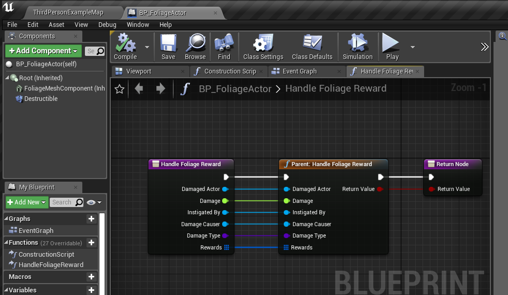This screenshot has height=295, width=508.
Task: Start Simulation from the toolbar
Action: (x=357, y=44)
